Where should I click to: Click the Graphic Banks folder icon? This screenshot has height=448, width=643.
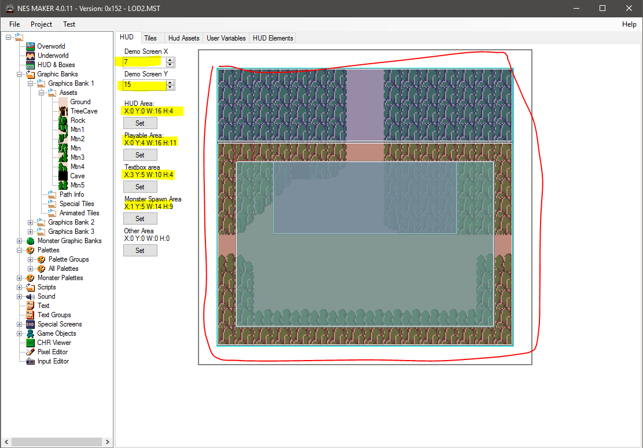click(x=30, y=74)
